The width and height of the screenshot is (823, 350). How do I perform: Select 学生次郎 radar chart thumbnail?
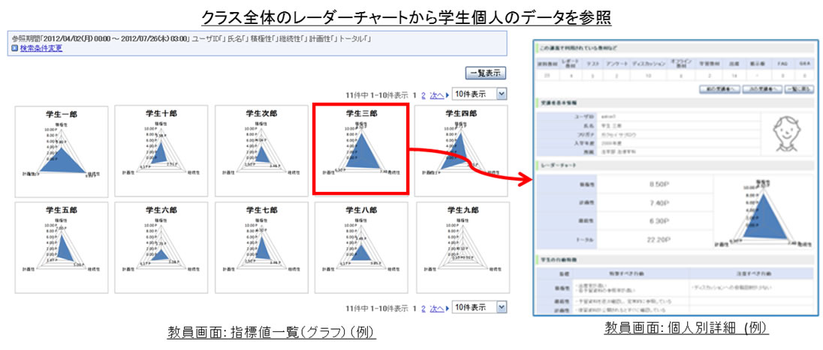pyautogui.click(x=261, y=150)
